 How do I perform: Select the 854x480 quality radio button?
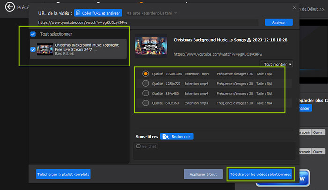(x=146, y=93)
